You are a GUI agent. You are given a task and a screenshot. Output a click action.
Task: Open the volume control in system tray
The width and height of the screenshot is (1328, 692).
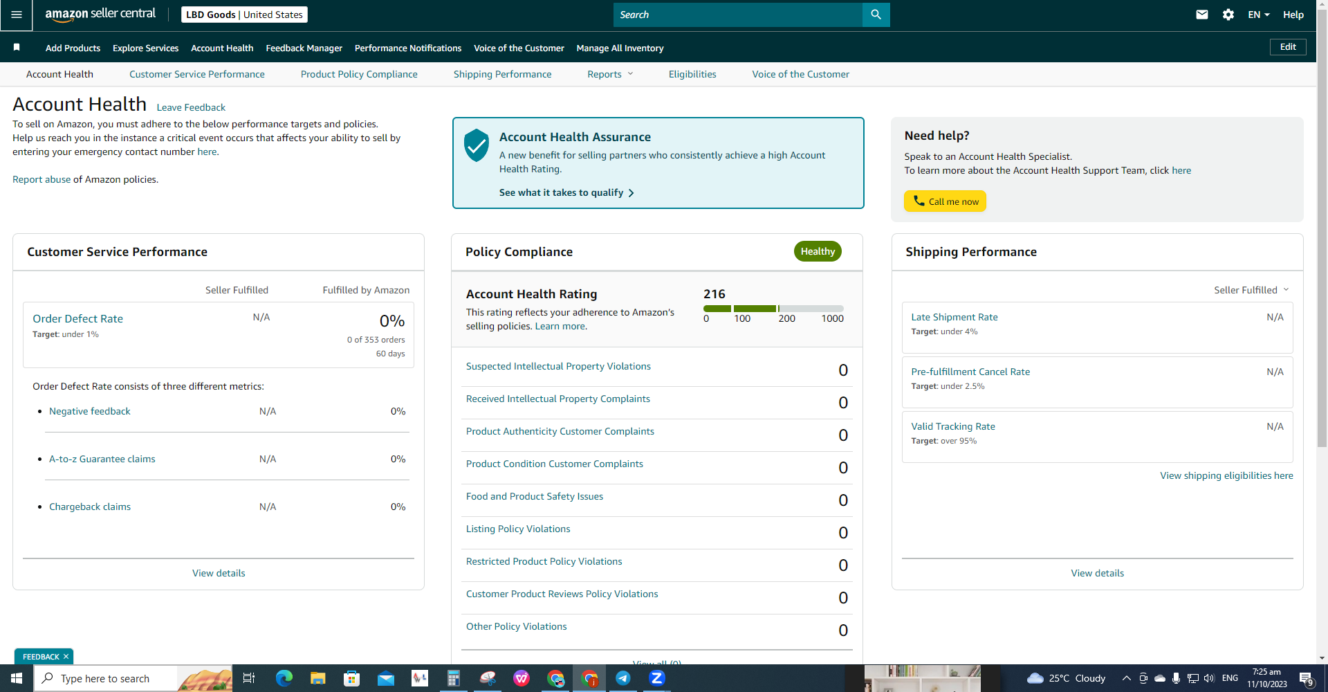pos(1209,678)
